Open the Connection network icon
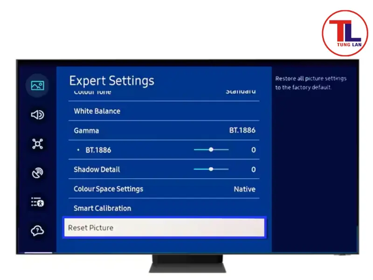 37,144
